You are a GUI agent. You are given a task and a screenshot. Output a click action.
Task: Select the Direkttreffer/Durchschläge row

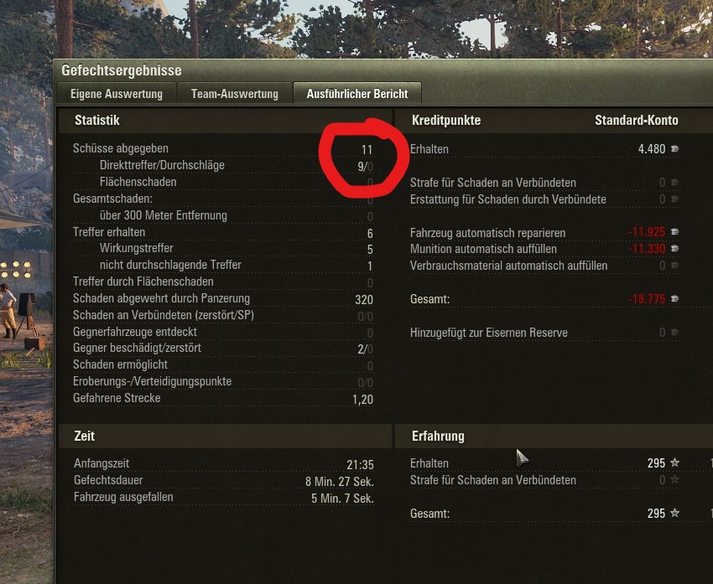click(223, 165)
